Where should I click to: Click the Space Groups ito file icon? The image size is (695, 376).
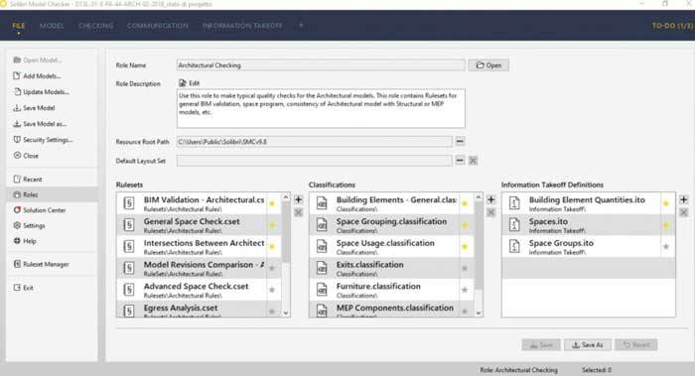[x=514, y=246]
